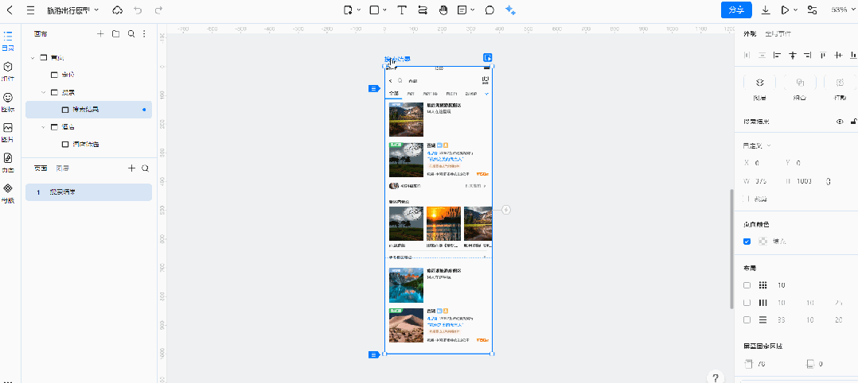The height and width of the screenshot is (383, 858).
Task: Click the question mark help button
Action: pyautogui.click(x=716, y=377)
